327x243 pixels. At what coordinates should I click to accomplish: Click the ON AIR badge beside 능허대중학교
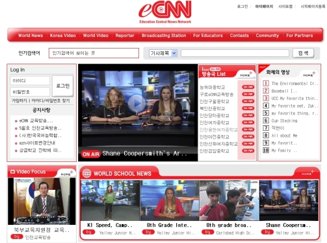248,87
